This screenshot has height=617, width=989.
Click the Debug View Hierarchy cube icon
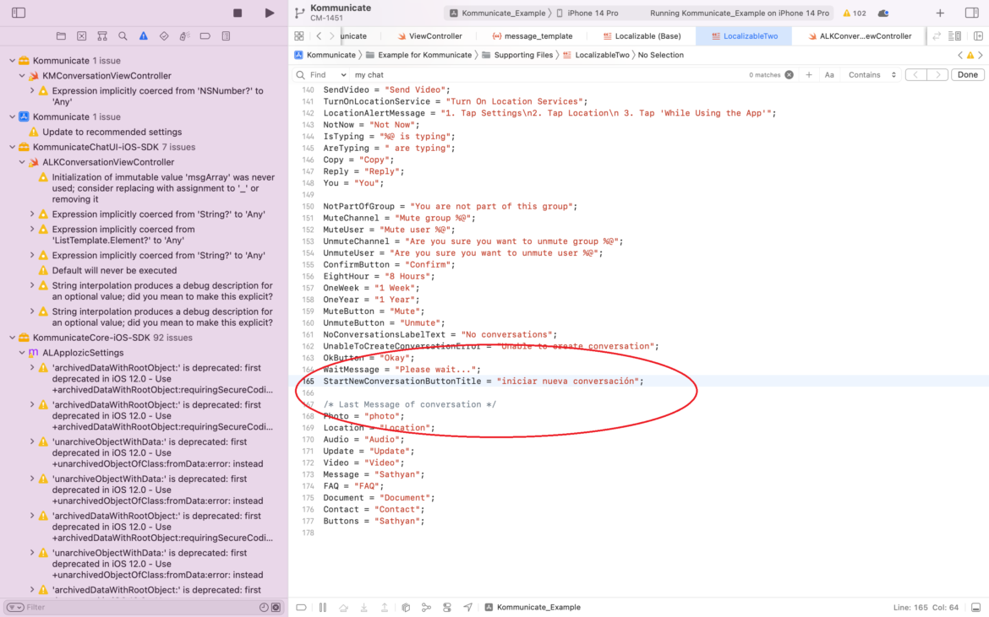tap(406, 607)
